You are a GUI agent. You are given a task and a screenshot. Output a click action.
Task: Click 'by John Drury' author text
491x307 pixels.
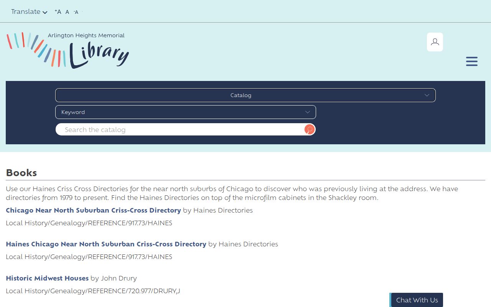pos(114,278)
